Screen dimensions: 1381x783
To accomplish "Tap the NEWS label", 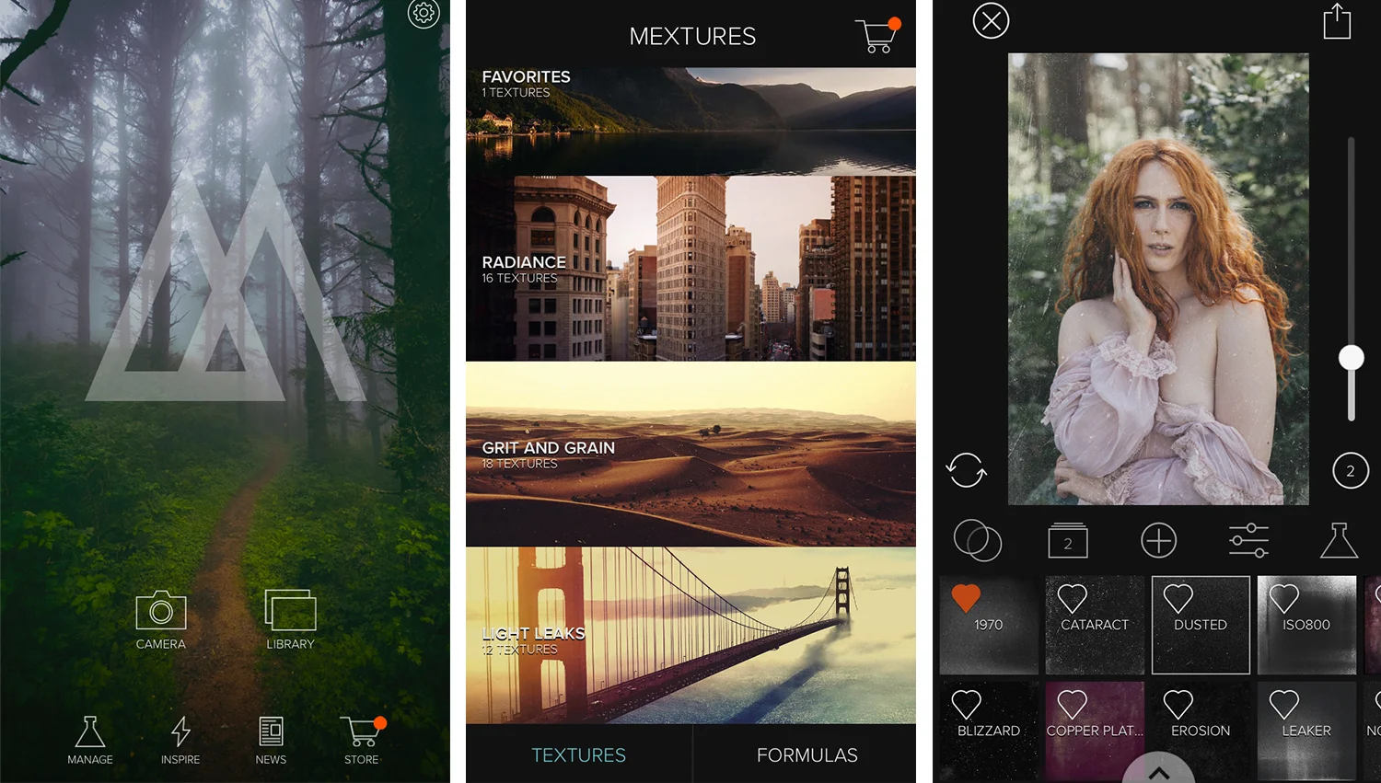I will pos(271,760).
